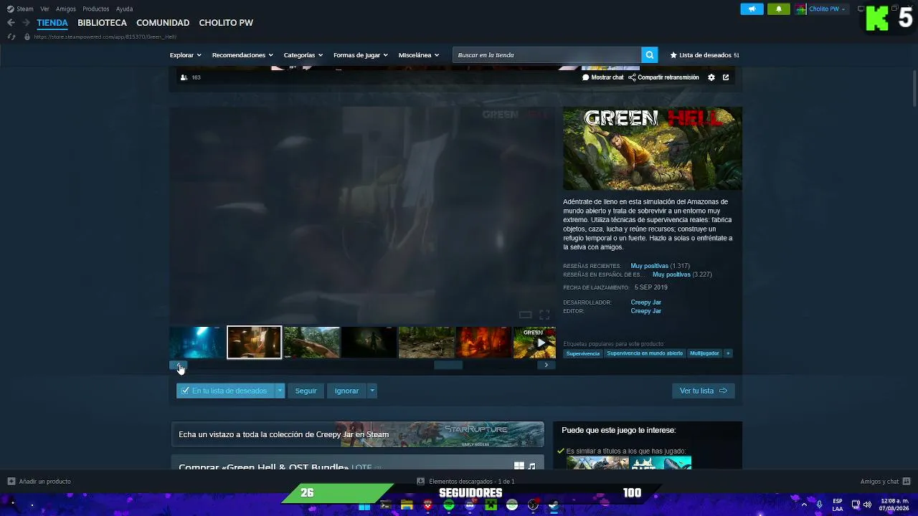Open the Miscelánea dropdown menu
This screenshot has height=516, width=918.
pos(419,55)
